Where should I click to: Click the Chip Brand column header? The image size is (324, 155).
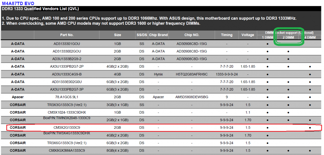tap(158, 35)
